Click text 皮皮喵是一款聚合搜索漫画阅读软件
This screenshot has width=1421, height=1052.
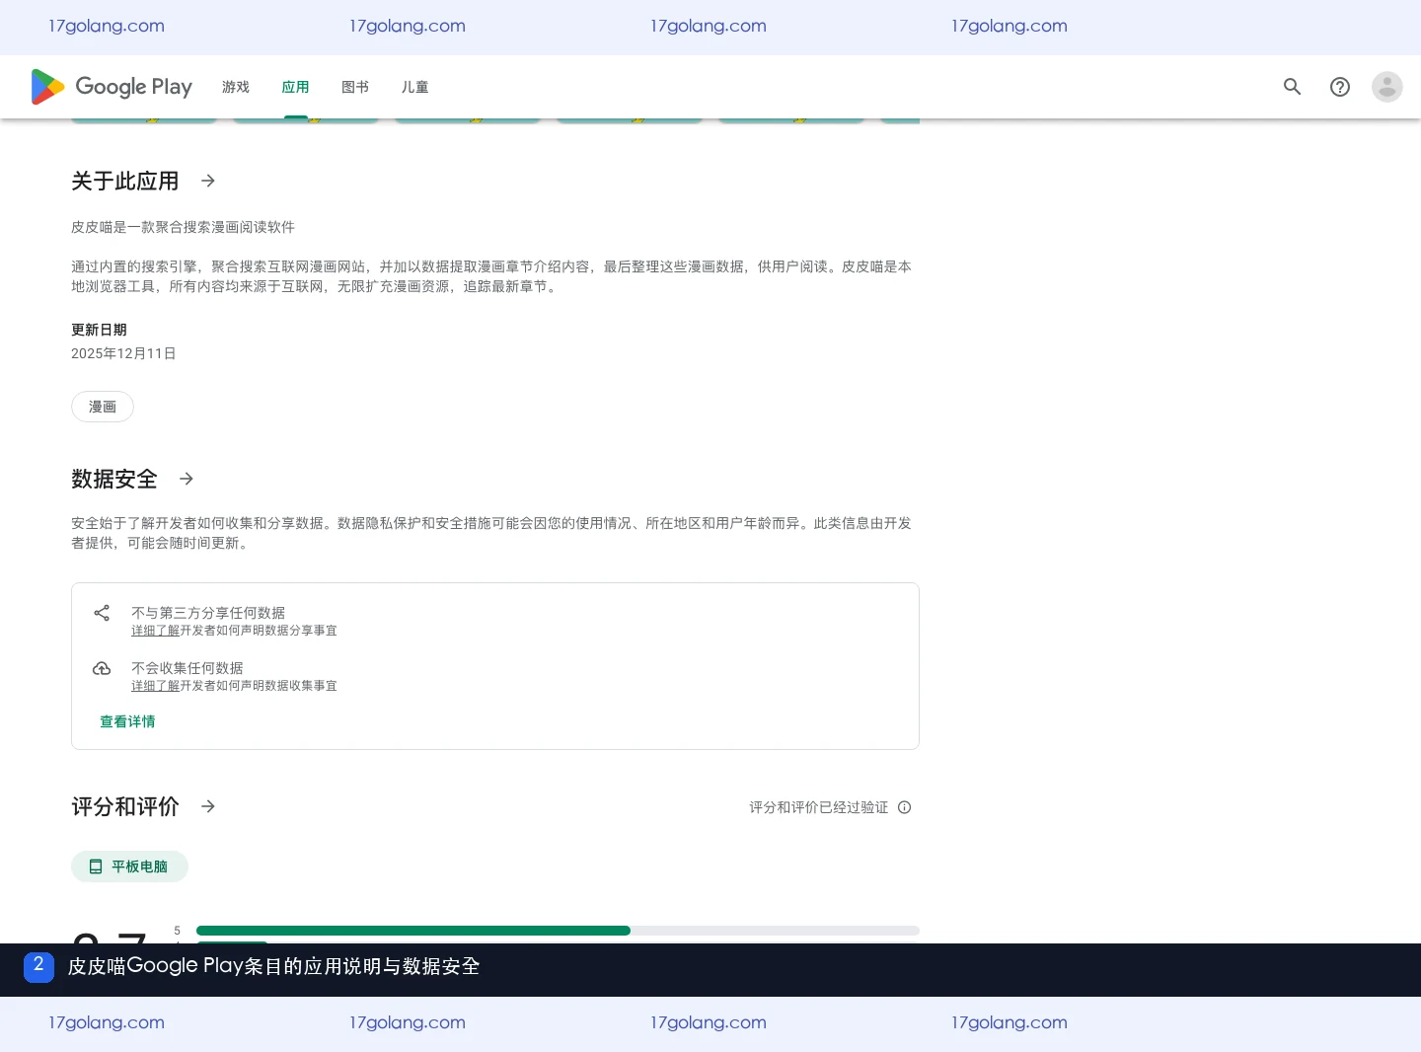[x=183, y=227]
